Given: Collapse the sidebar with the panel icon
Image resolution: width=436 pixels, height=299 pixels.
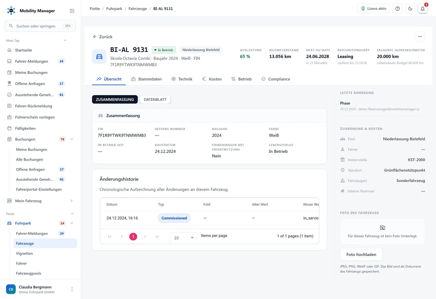Looking at the screenshot, I should click(72, 11).
